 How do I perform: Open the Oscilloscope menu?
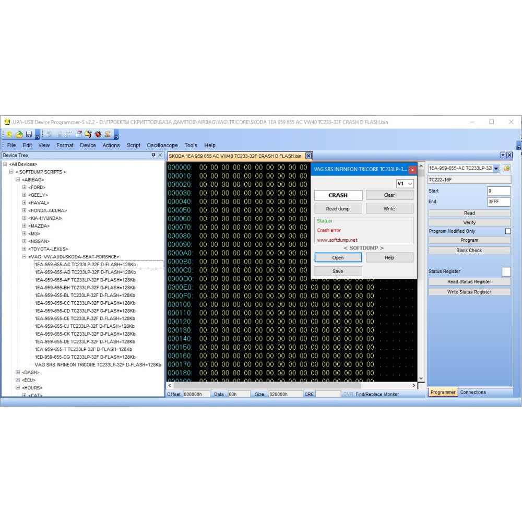(x=162, y=145)
